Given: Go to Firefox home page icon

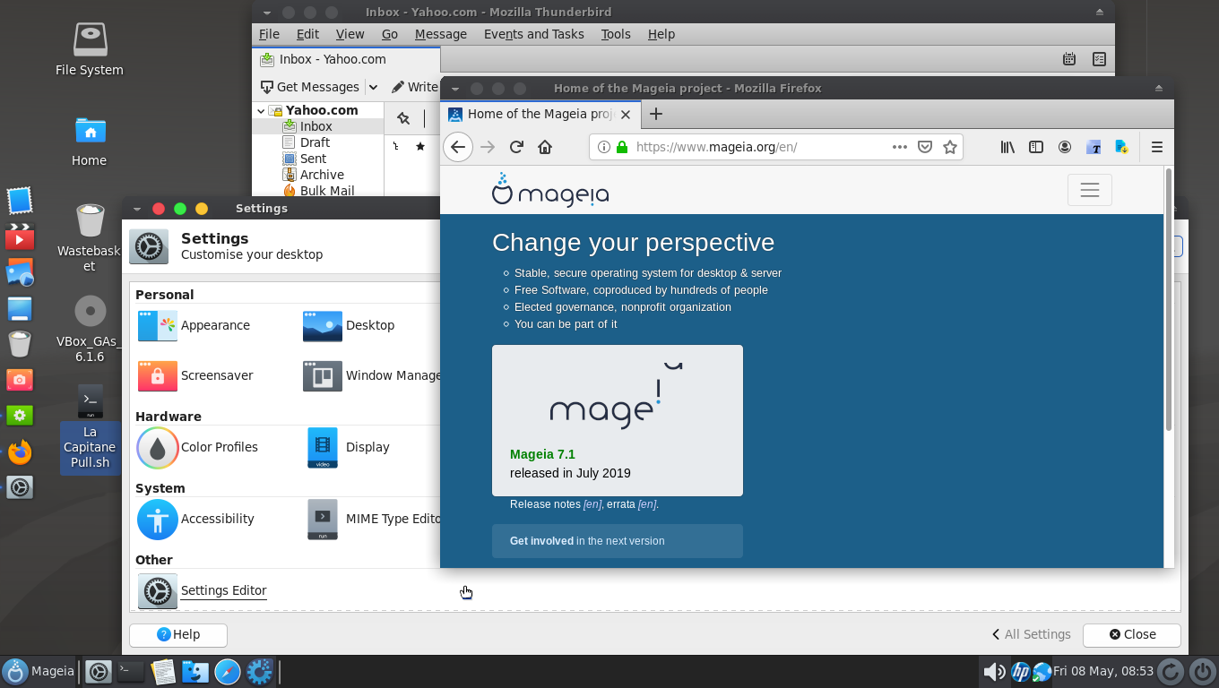Looking at the screenshot, I should coord(545,147).
